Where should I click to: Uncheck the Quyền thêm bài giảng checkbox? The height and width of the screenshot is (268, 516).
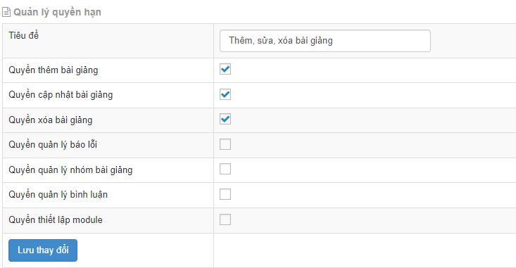point(225,69)
